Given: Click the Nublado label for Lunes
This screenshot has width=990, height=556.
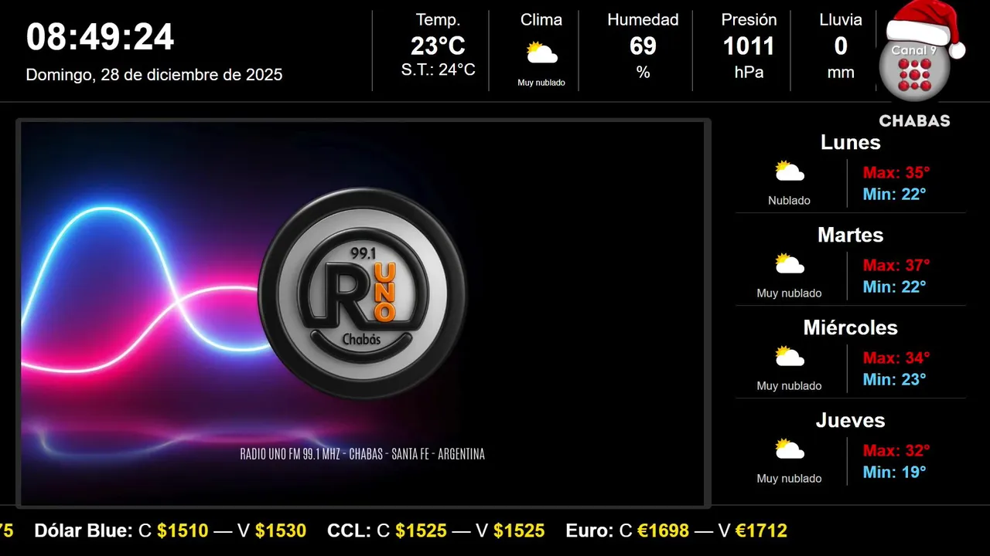Looking at the screenshot, I should pyautogui.click(x=789, y=201).
